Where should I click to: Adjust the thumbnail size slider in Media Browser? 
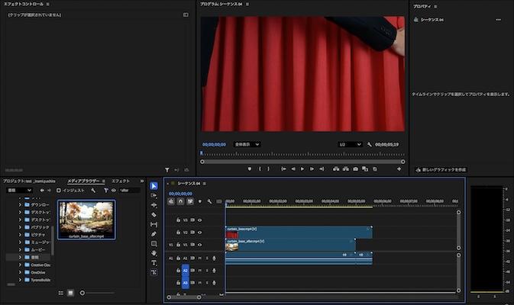coord(82,293)
